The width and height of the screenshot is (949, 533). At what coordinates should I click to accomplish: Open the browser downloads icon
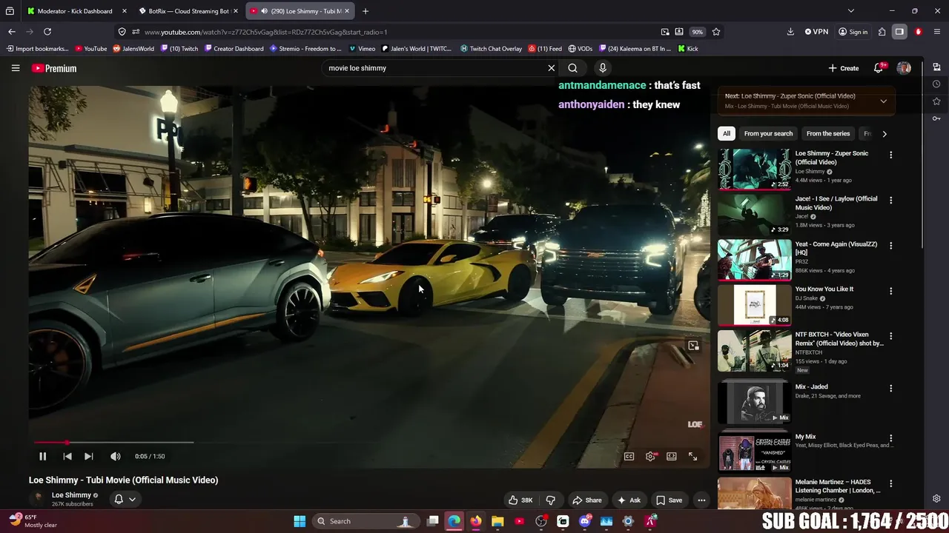(x=790, y=32)
